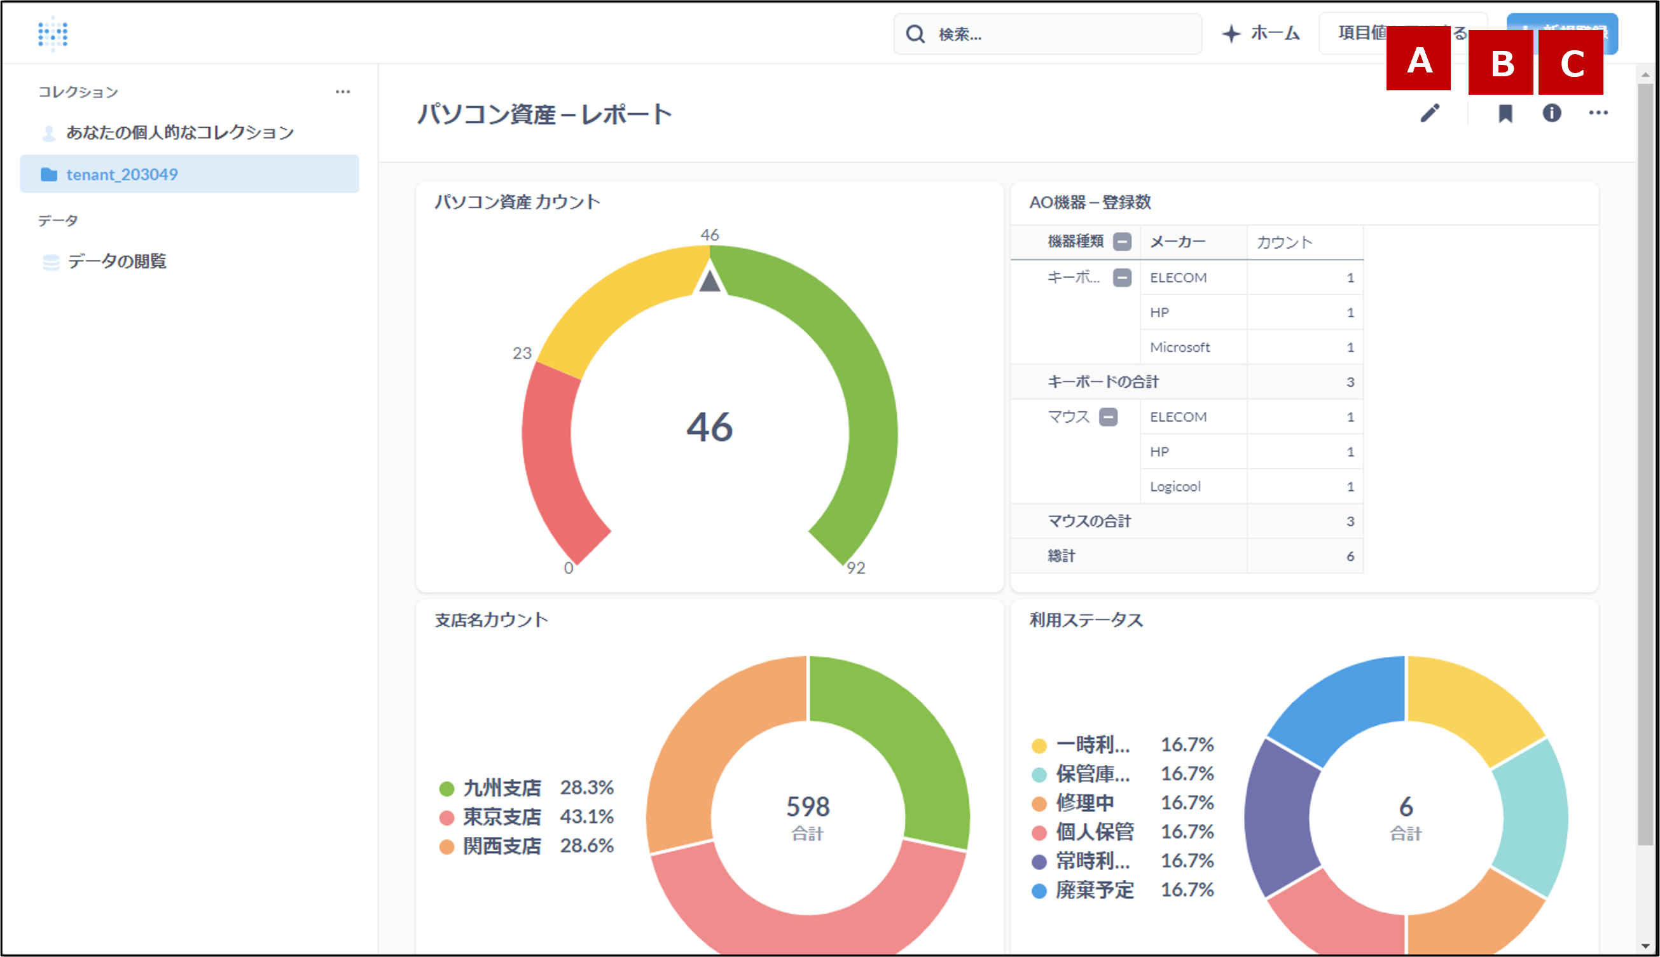Screen dimensions: 1660x957
Task: Edit dashboard with the pencil icon
Action: pos(1430,113)
